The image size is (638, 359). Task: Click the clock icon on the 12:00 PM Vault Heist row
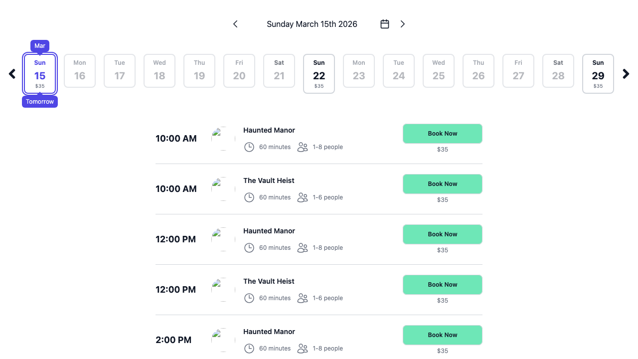click(x=249, y=298)
